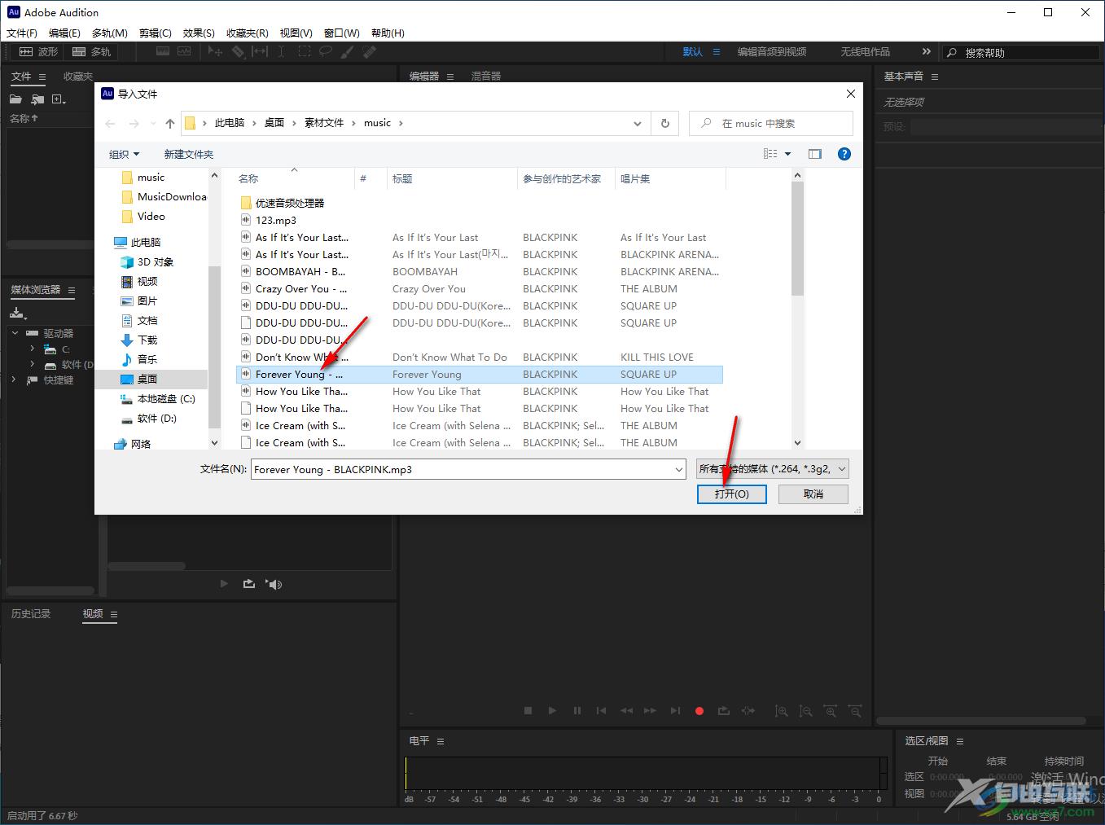Select the Razor tool in toolbar
Image resolution: width=1105 pixels, height=825 pixels.
[238, 51]
